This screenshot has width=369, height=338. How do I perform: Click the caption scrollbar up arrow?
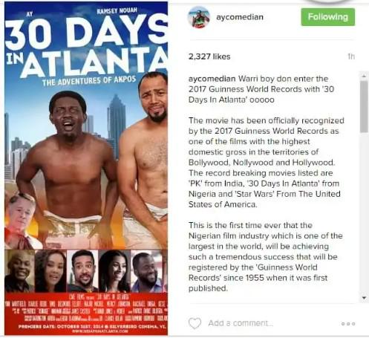364,76
